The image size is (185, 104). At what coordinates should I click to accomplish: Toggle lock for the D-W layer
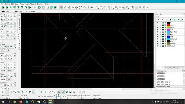[x=160, y=30]
